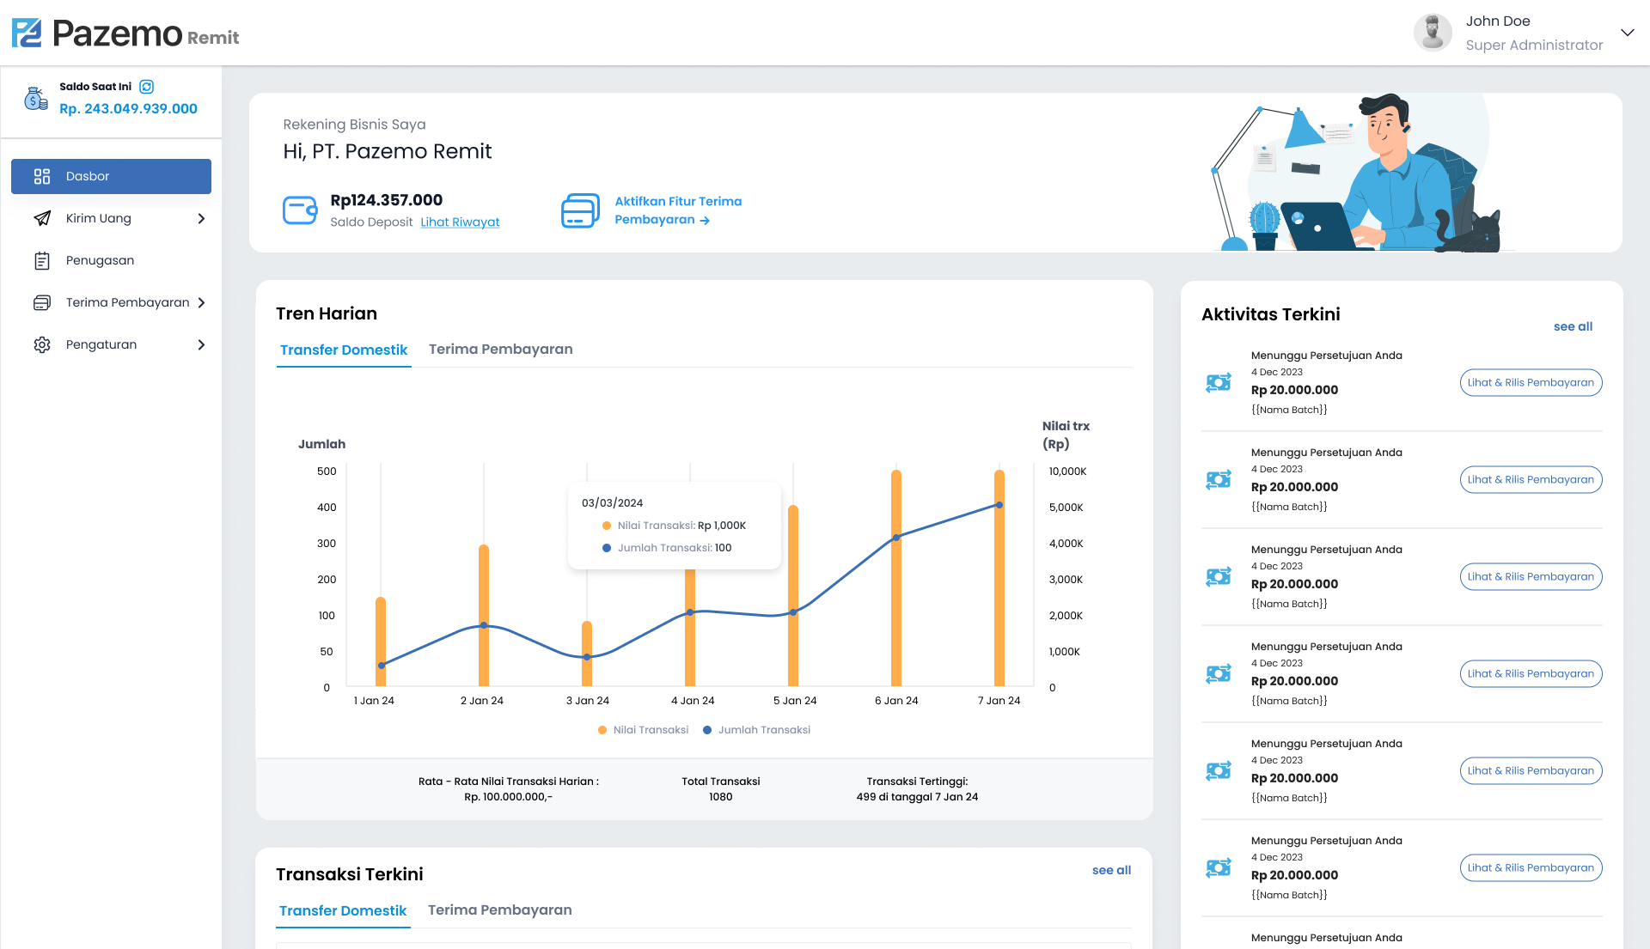The image size is (1650, 949).
Task: Click the Total Transaksi value 1080
Action: [721, 797]
